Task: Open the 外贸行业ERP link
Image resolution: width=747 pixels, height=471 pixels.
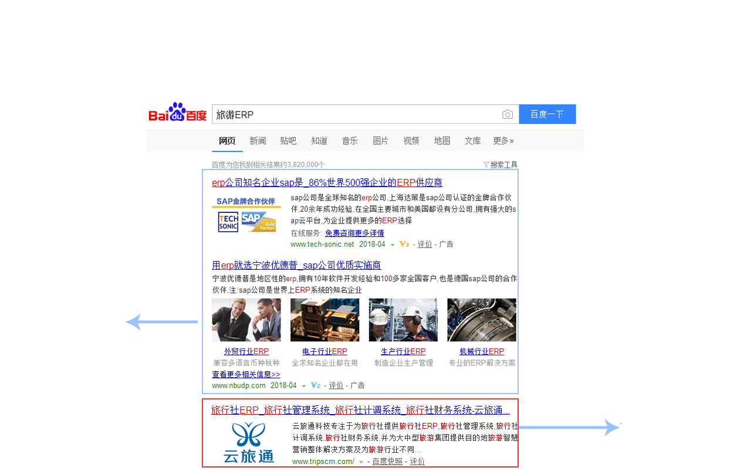Action: tap(246, 351)
